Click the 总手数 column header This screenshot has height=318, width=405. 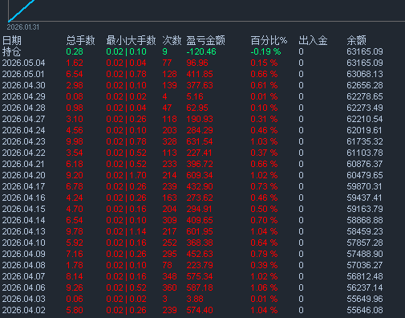click(80, 40)
